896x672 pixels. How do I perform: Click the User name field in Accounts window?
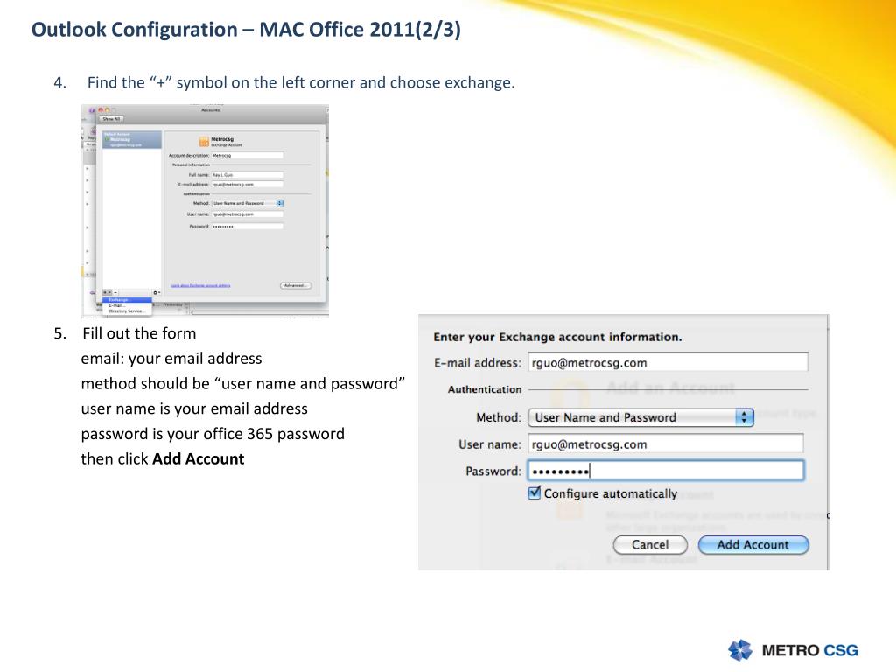(248, 213)
